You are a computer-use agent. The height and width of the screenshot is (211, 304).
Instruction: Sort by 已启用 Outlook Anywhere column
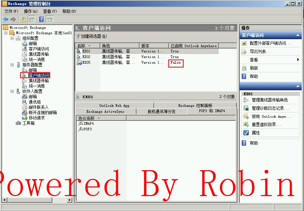point(193,46)
